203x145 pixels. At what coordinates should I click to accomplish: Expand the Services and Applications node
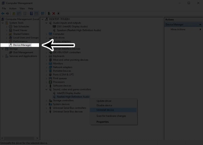pyautogui.click(x=3, y=56)
